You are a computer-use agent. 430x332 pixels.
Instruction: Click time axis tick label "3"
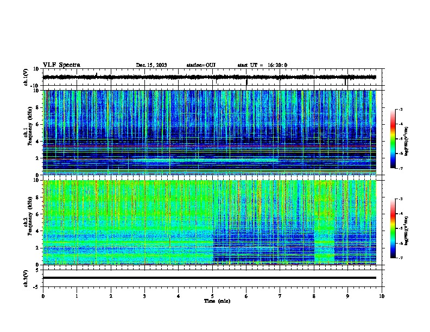(144, 296)
